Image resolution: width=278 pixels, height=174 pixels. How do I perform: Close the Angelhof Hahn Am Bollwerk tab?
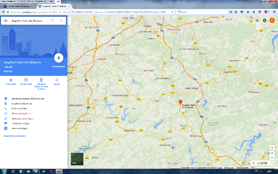pos(69,6)
